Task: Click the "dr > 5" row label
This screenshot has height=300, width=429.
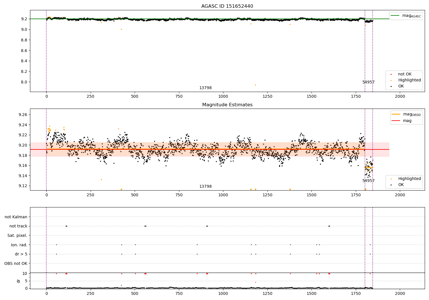Action: point(21,254)
